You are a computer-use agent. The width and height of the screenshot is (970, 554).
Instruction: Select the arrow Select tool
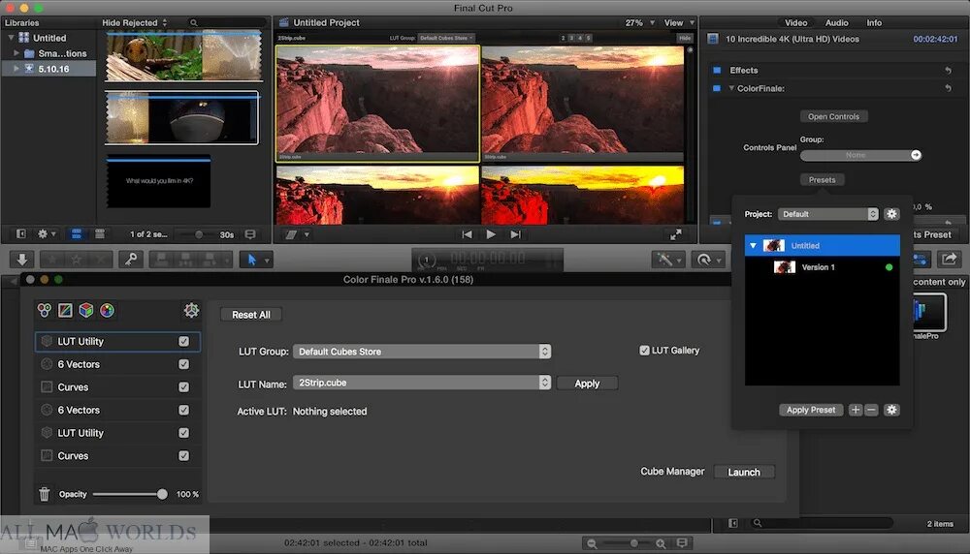coord(251,260)
